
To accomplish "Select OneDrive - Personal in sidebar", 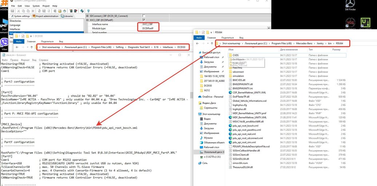I will (211, 97).
